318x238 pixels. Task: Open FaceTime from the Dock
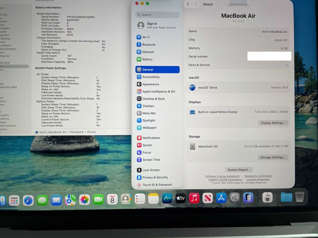pos(99,200)
